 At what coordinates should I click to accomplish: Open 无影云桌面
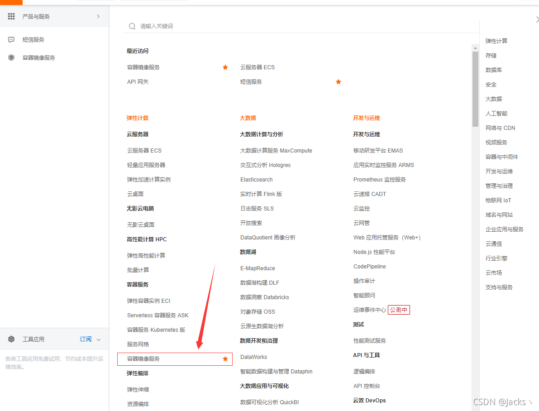click(x=141, y=225)
